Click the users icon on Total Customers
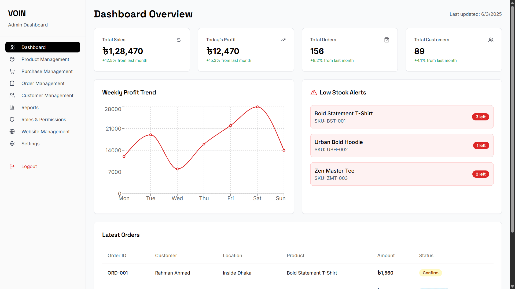The width and height of the screenshot is (515, 289). (x=491, y=40)
